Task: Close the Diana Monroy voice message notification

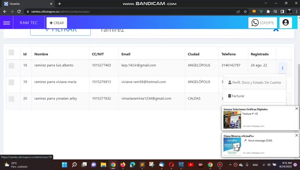Action: (x=297, y=135)
